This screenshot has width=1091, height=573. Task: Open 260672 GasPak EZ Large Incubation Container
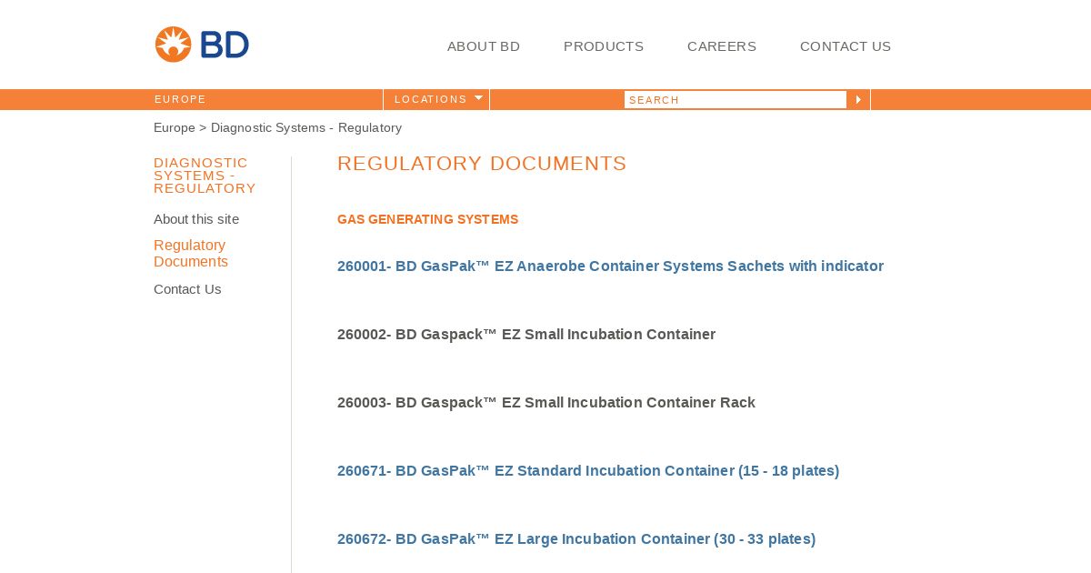pos(576,539)
